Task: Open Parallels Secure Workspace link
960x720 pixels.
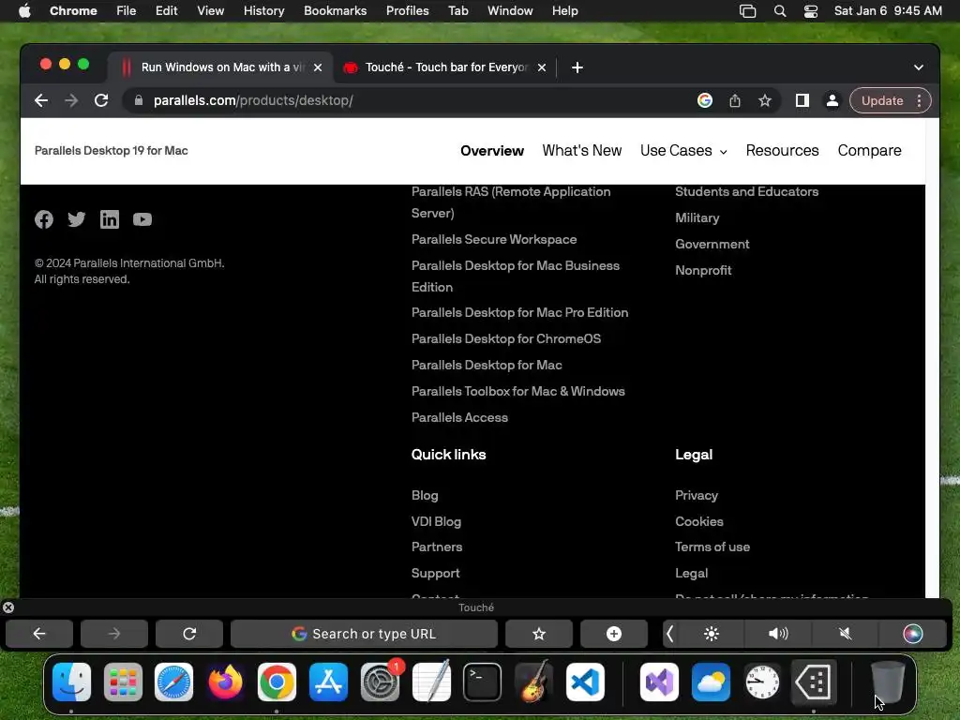Action: [494, 239]
